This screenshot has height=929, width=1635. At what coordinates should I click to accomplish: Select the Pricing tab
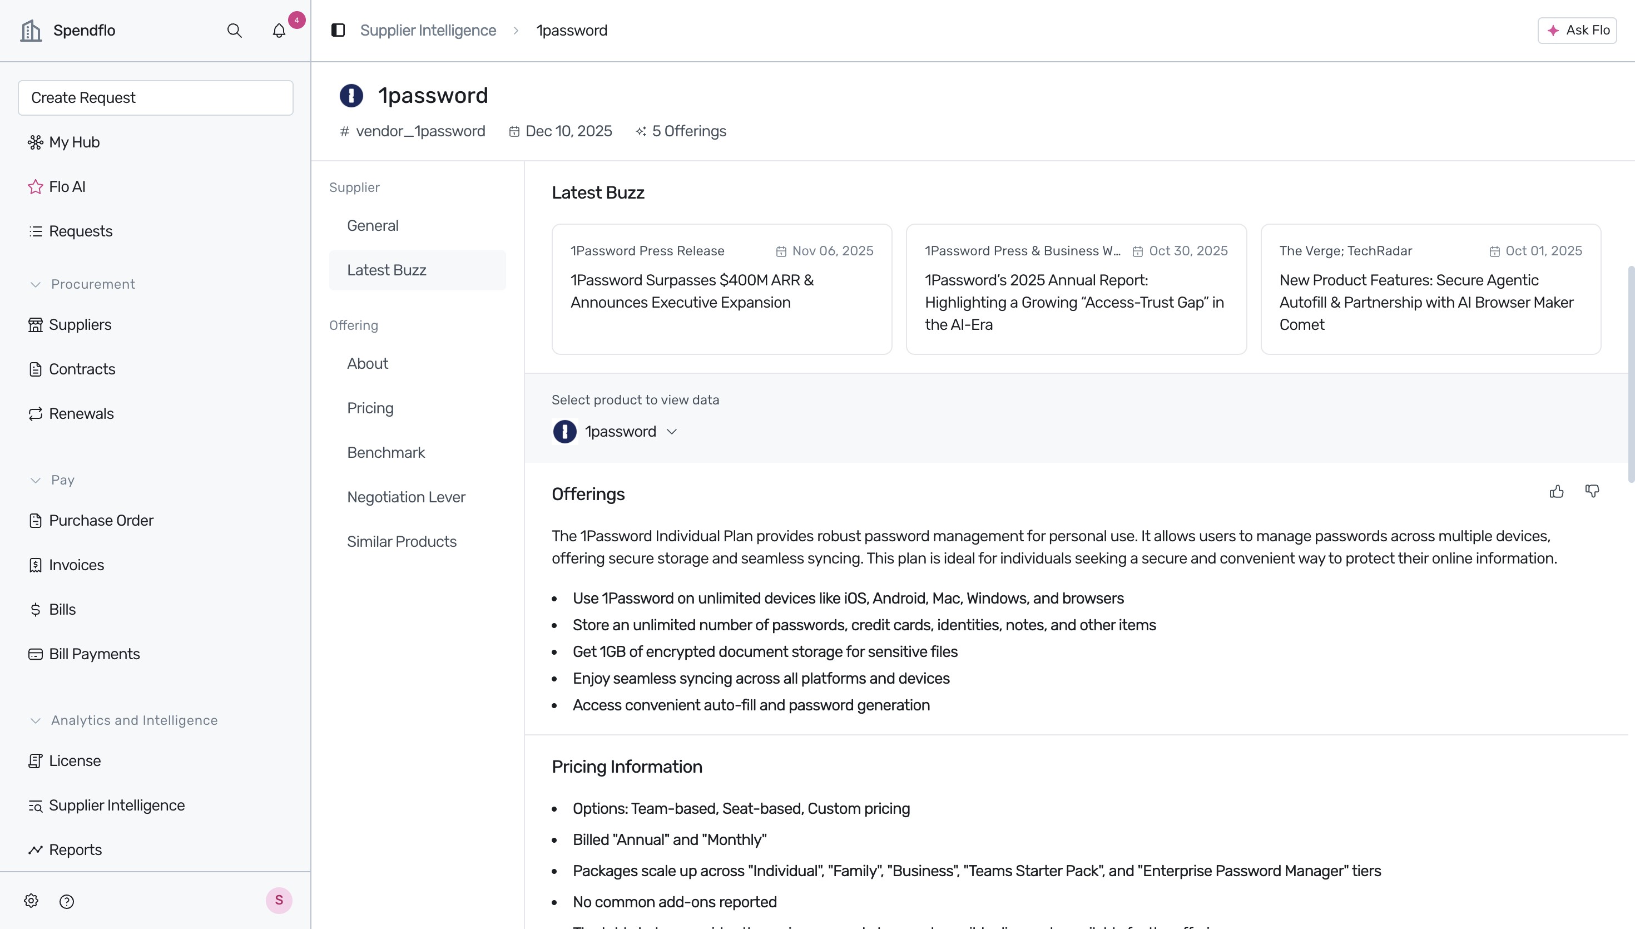tap(418, 408)
